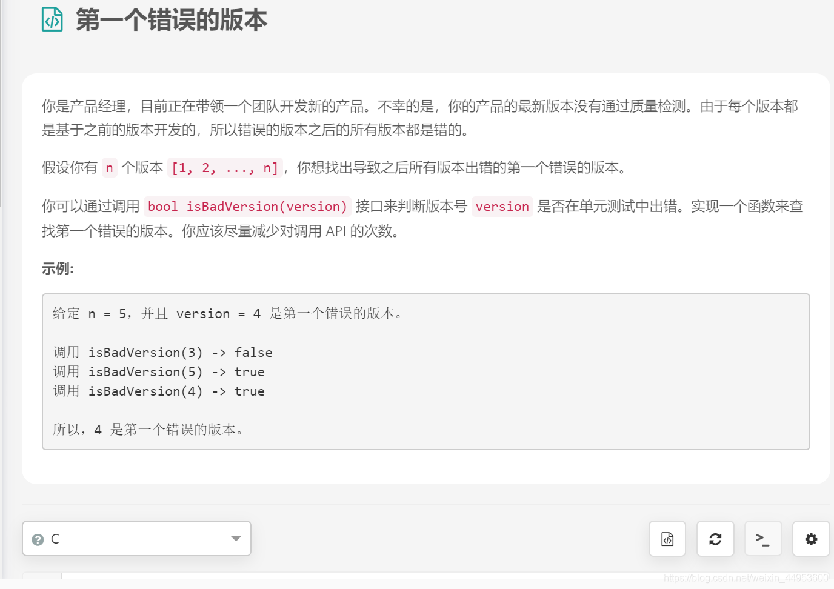The width and height of the screenshot is (834, 589).
Task: Open the terminal console button
Action: coord(763,539)
